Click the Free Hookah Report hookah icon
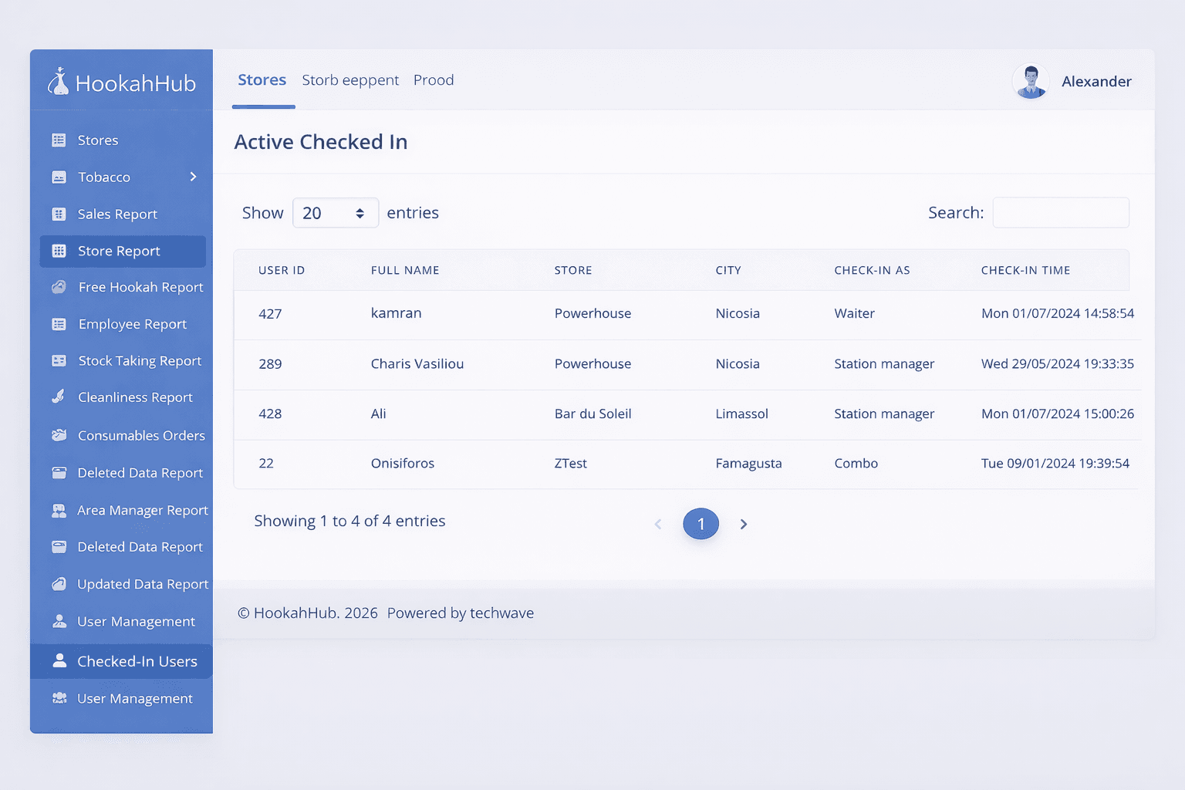The width and height of the screenshot is (1185, 790). coord(59,286)
